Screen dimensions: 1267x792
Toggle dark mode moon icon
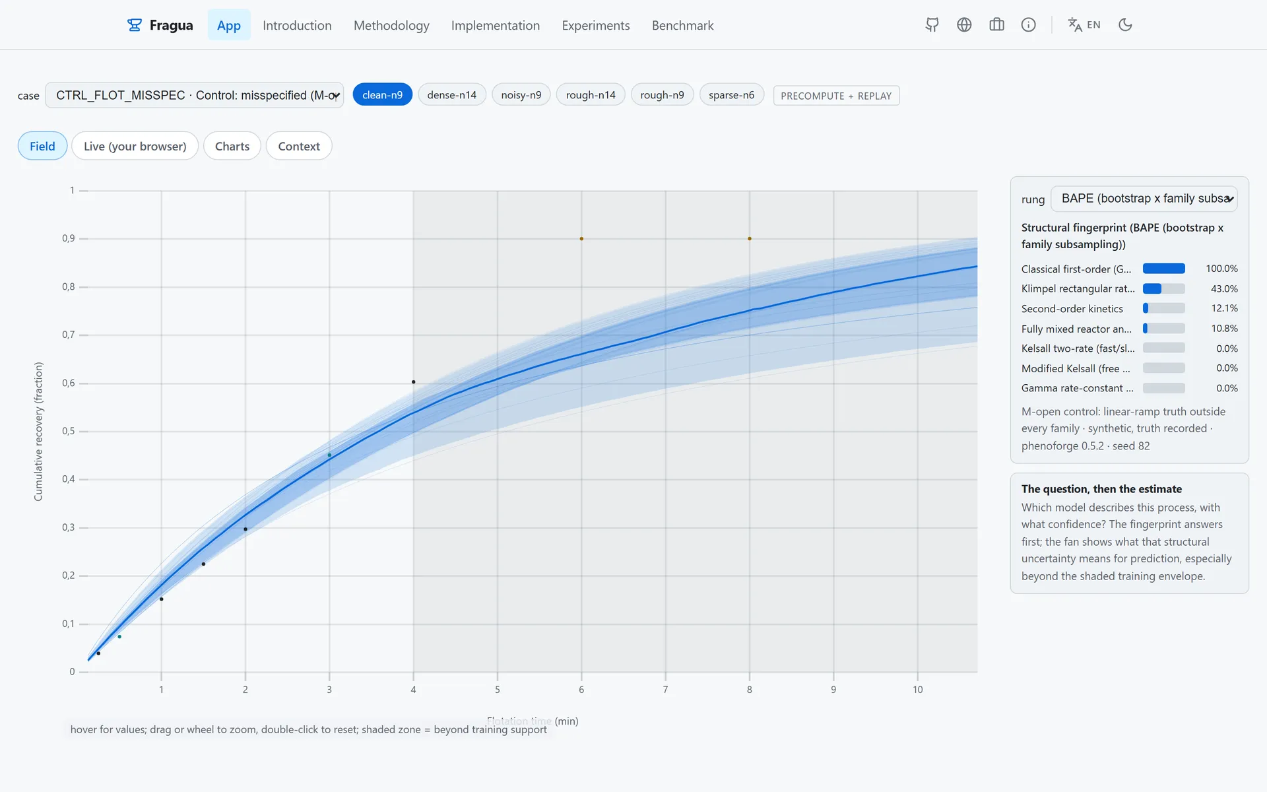click(1125, 25)
